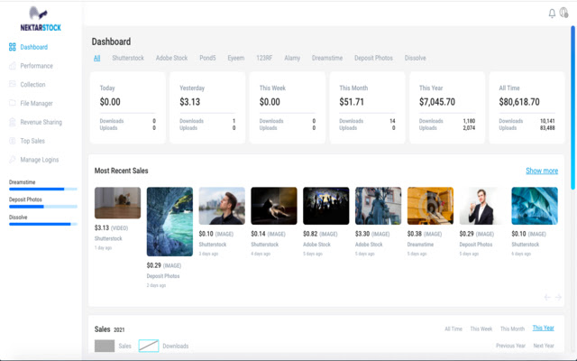
Task: Switch to the Deposit Photos tab
Action: tap(373, 58)
